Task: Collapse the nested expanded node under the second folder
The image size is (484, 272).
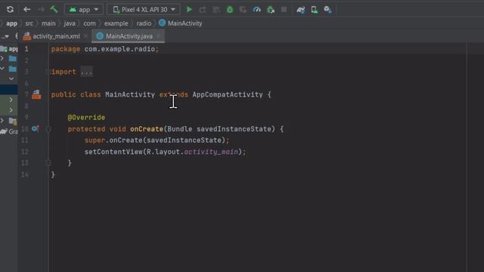Action: 11,79
